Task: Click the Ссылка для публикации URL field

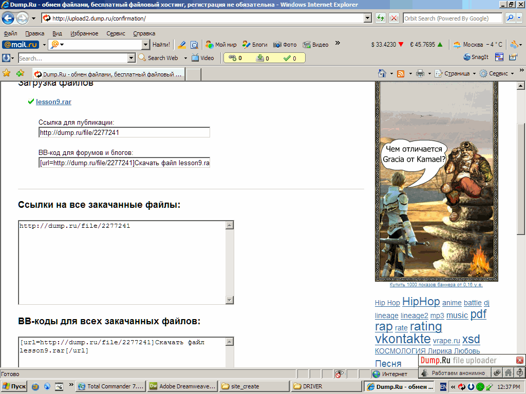Action: pos(124,132)
